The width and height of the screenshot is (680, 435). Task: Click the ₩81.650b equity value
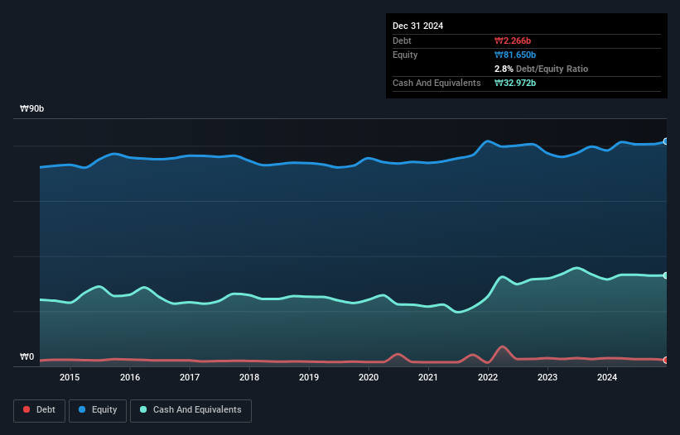pos(515,55)
